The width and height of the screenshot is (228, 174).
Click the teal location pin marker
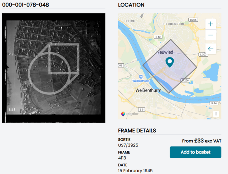click(170, 62)
